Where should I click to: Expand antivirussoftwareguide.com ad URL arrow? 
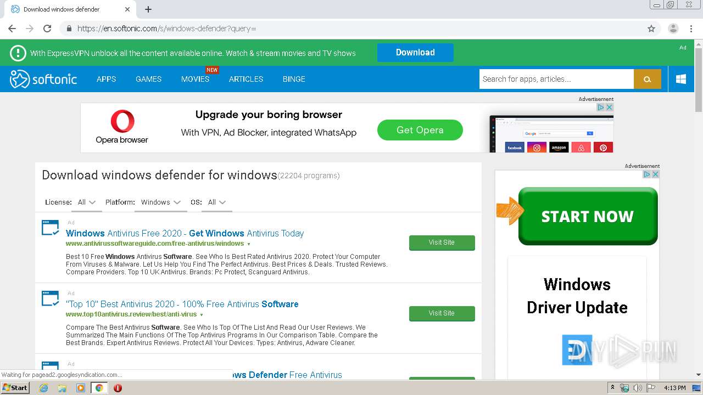(x=249, y=244)
